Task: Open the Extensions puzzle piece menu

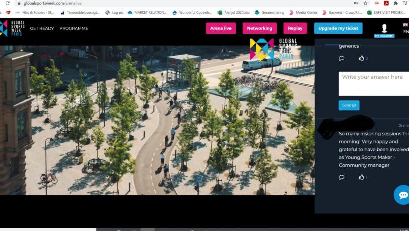Action: tap(396, 3)
